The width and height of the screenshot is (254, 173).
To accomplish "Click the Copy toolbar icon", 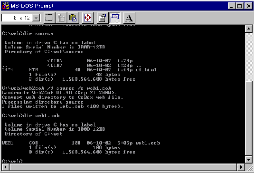I will coord(61,18).
